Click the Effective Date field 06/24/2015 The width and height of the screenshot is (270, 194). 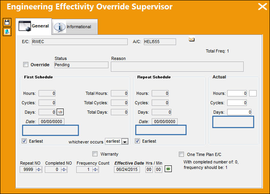click(127, 169)
